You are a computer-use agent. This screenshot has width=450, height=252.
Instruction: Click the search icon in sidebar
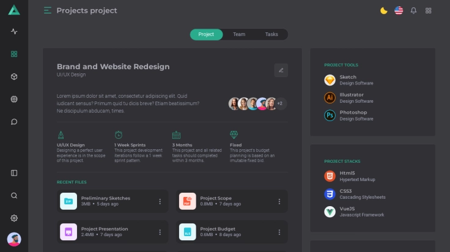click(x=14, y=196)
